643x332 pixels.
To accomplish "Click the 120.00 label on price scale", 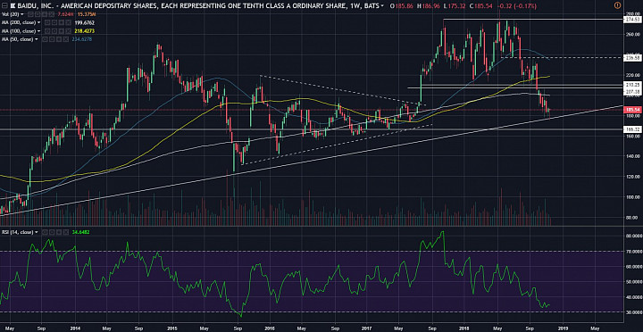I will [x=633, y=177].
